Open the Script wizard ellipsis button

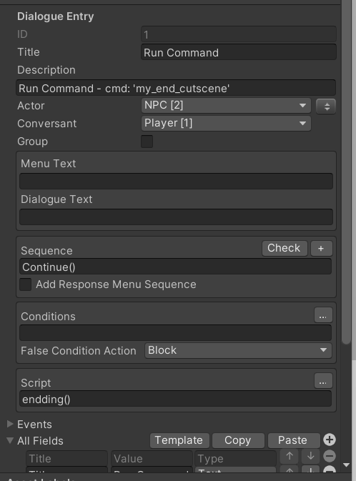pyautogui.click(x=323, y=381)
